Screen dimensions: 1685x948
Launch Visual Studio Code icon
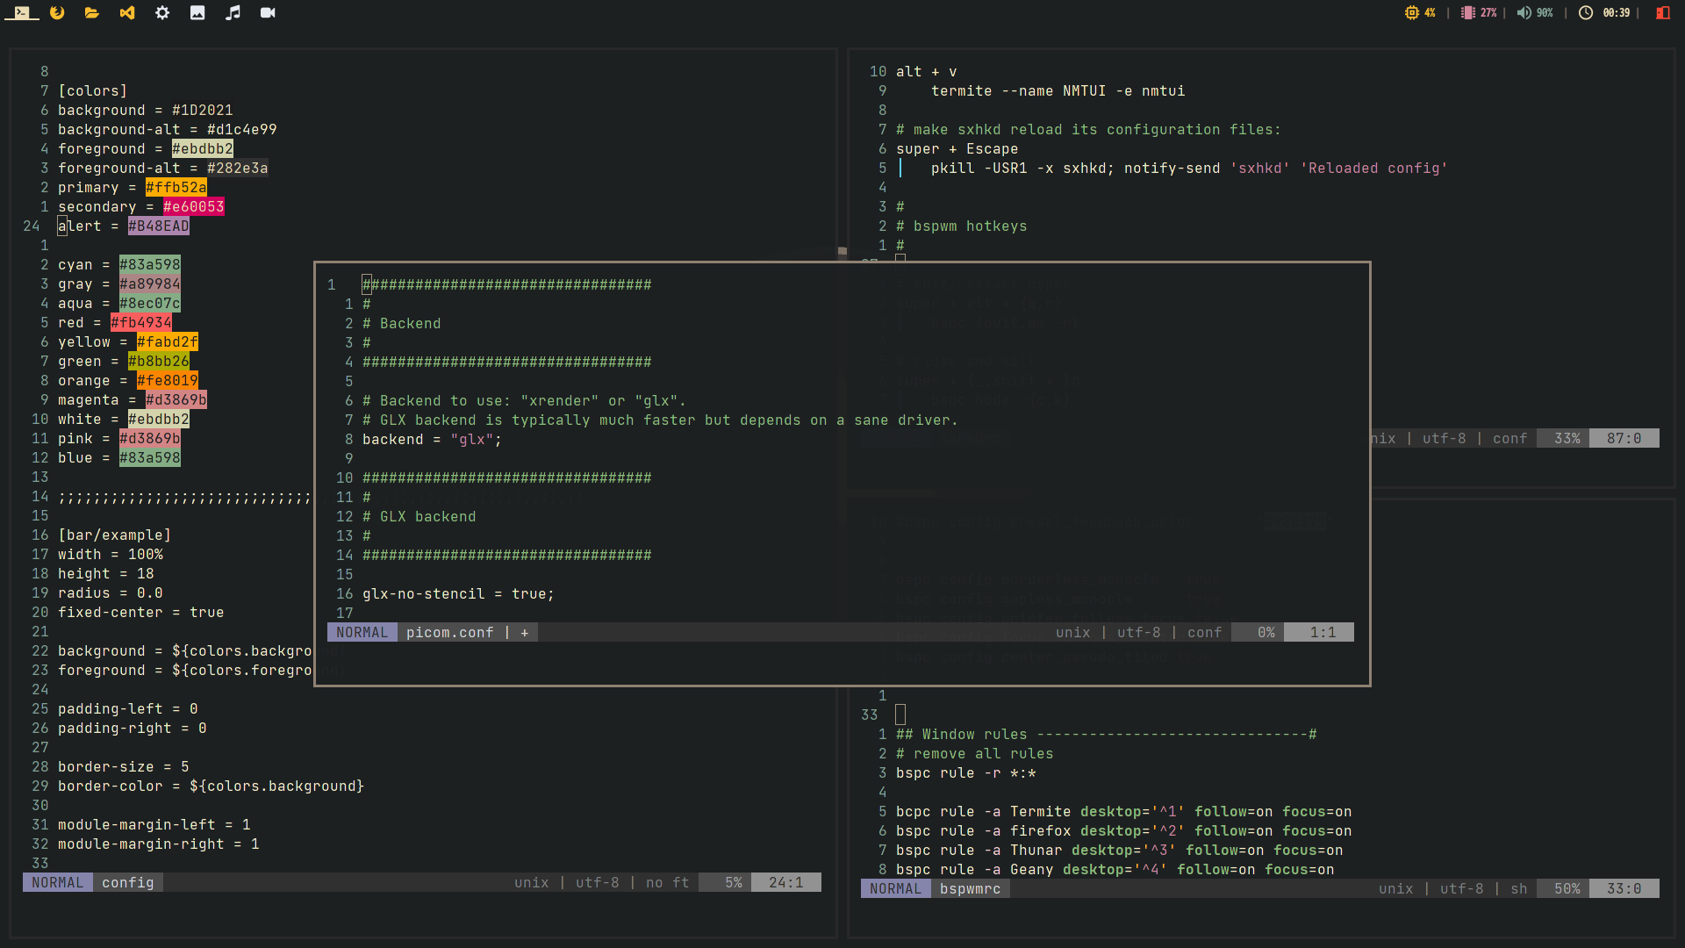pos(127,13)
